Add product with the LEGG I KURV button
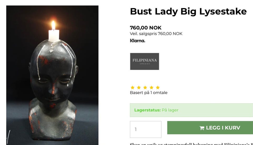The image size is (253, 145). 210,128
